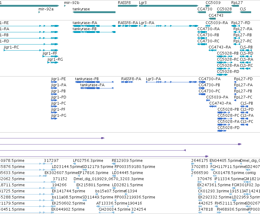Select transcript tankyrase-RA
The image size is (260, 214).
(94, 26)
